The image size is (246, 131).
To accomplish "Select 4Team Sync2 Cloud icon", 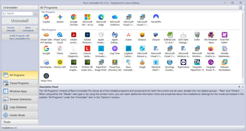I will click(60, 35).
